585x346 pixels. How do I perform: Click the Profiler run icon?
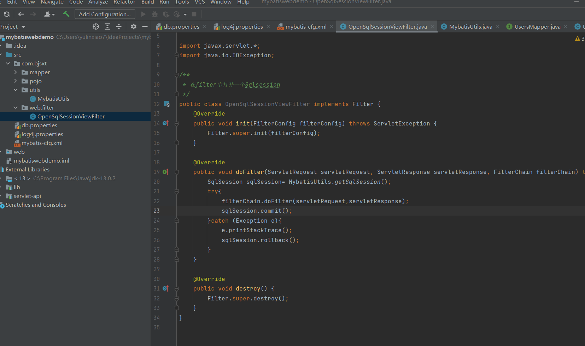point(177,14)
